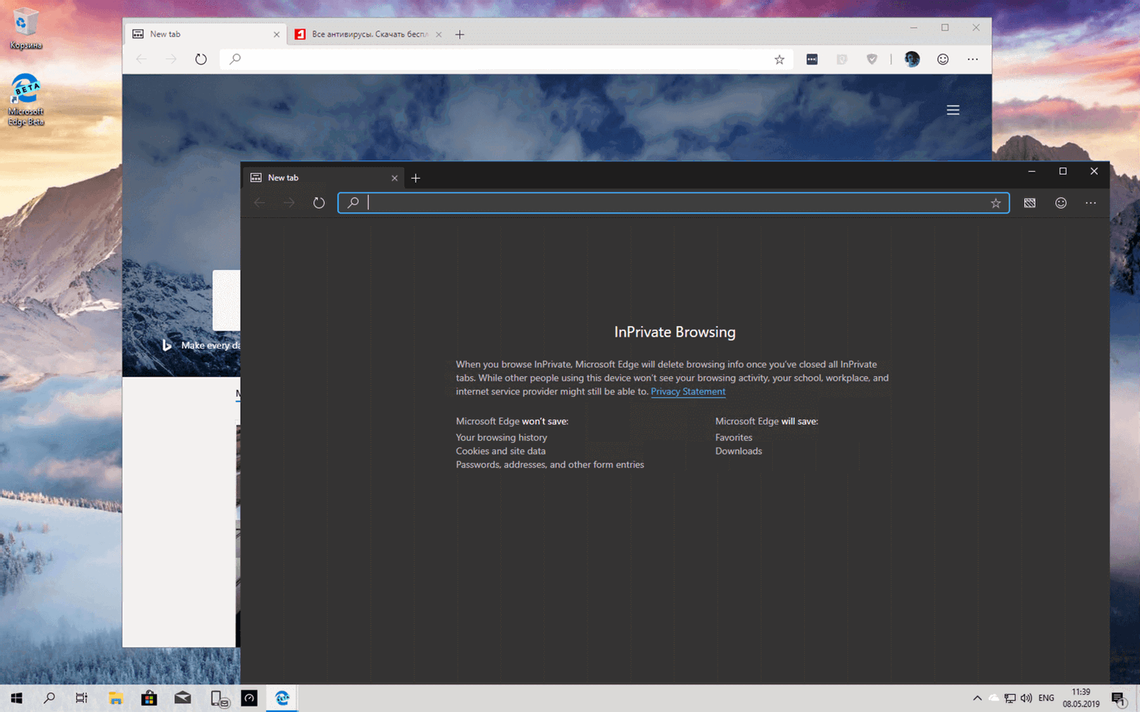Viewport: 1140px width, 712px height.
Task: Open the Your Phone app on the taskbar
Action: coord(219,698)
